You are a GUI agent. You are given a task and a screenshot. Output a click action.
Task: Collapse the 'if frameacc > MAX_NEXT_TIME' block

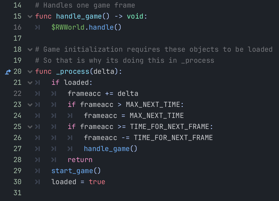[x=30, y=105]
